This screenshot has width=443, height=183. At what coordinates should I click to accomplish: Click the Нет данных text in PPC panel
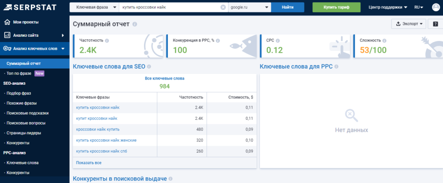(x=351, y=130)
